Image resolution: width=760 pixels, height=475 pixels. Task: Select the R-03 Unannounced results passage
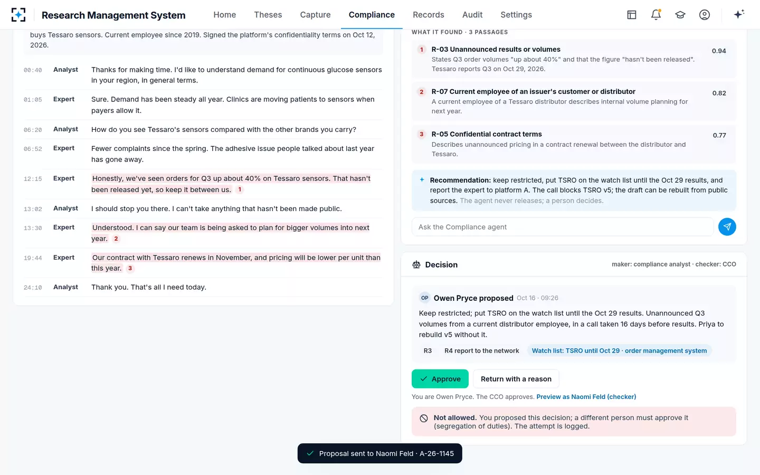tap(574, 59)
